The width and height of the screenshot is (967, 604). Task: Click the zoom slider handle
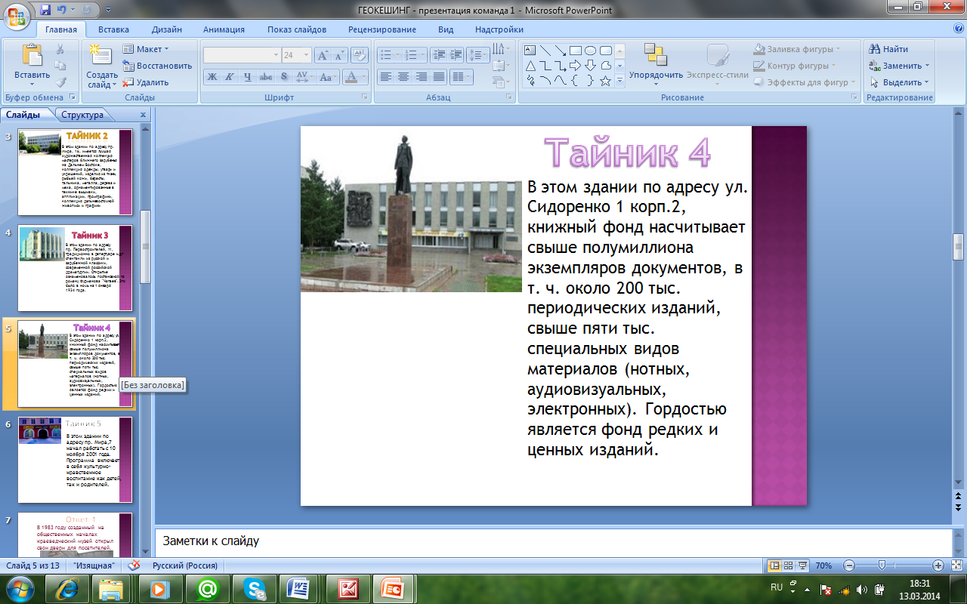pyautogui.click(x=881, y=565)
